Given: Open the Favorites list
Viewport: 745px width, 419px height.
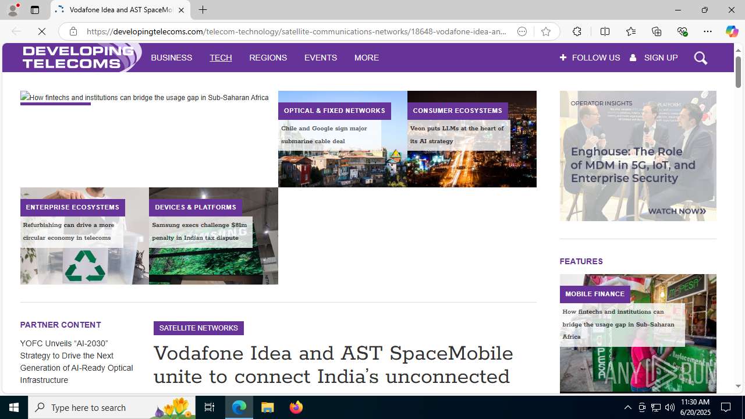Looking at the screenshot, I should (x=631, y=31).
